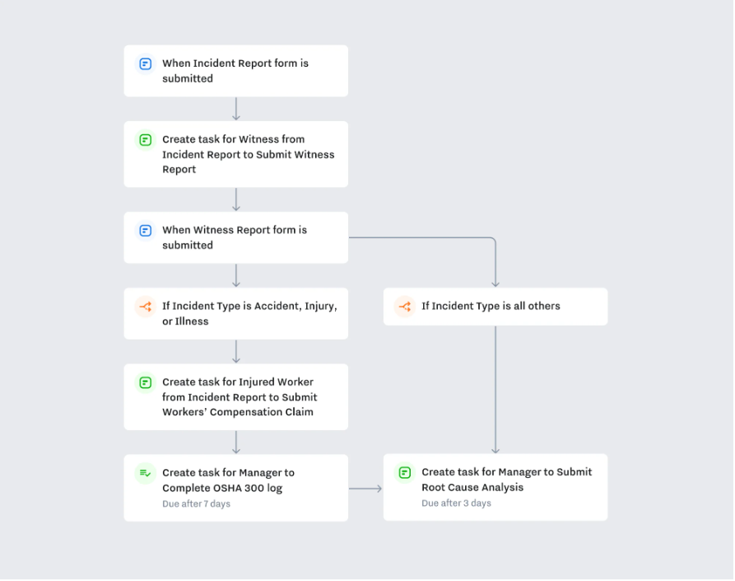Click the arrow below the Incident Report trigger
Image resolution: width=735 pixels, height=581 pixels.
[235, 109]
